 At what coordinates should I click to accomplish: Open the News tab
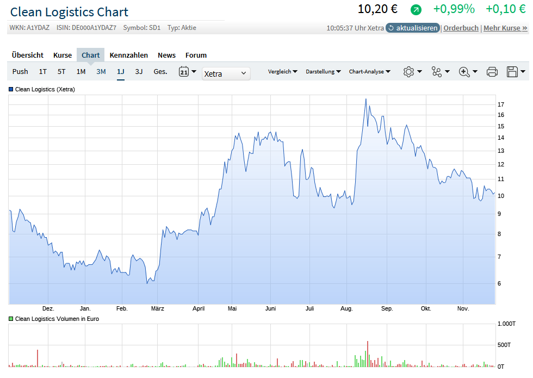click(x=166, y=55)
